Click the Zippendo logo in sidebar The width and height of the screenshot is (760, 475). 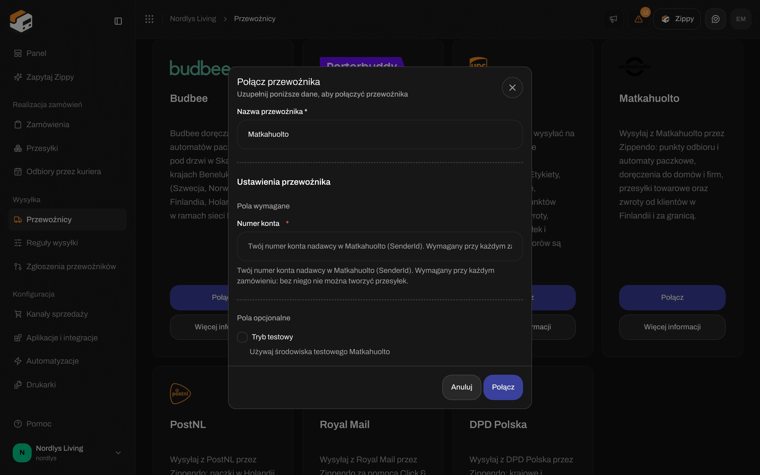(x=21, y=21)
